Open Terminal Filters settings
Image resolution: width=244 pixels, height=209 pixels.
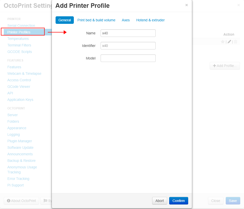point(19,45)
